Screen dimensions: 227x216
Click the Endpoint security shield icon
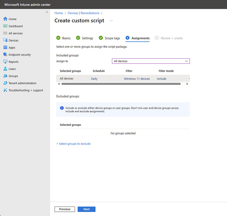5,55
